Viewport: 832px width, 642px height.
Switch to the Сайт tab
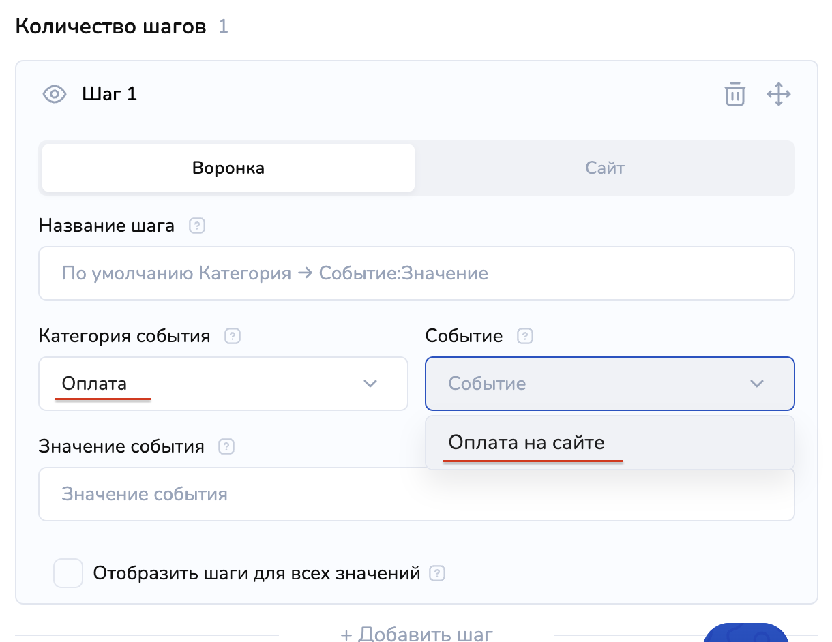click(x=604, y=168)
